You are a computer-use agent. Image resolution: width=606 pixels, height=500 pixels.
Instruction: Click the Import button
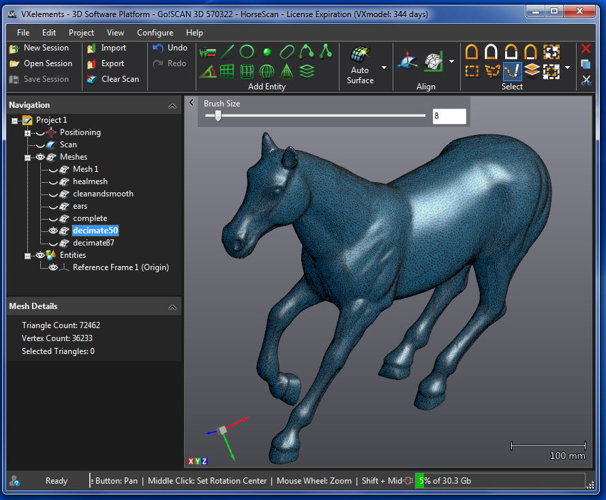pyautogui.click(x=106, y=48)
